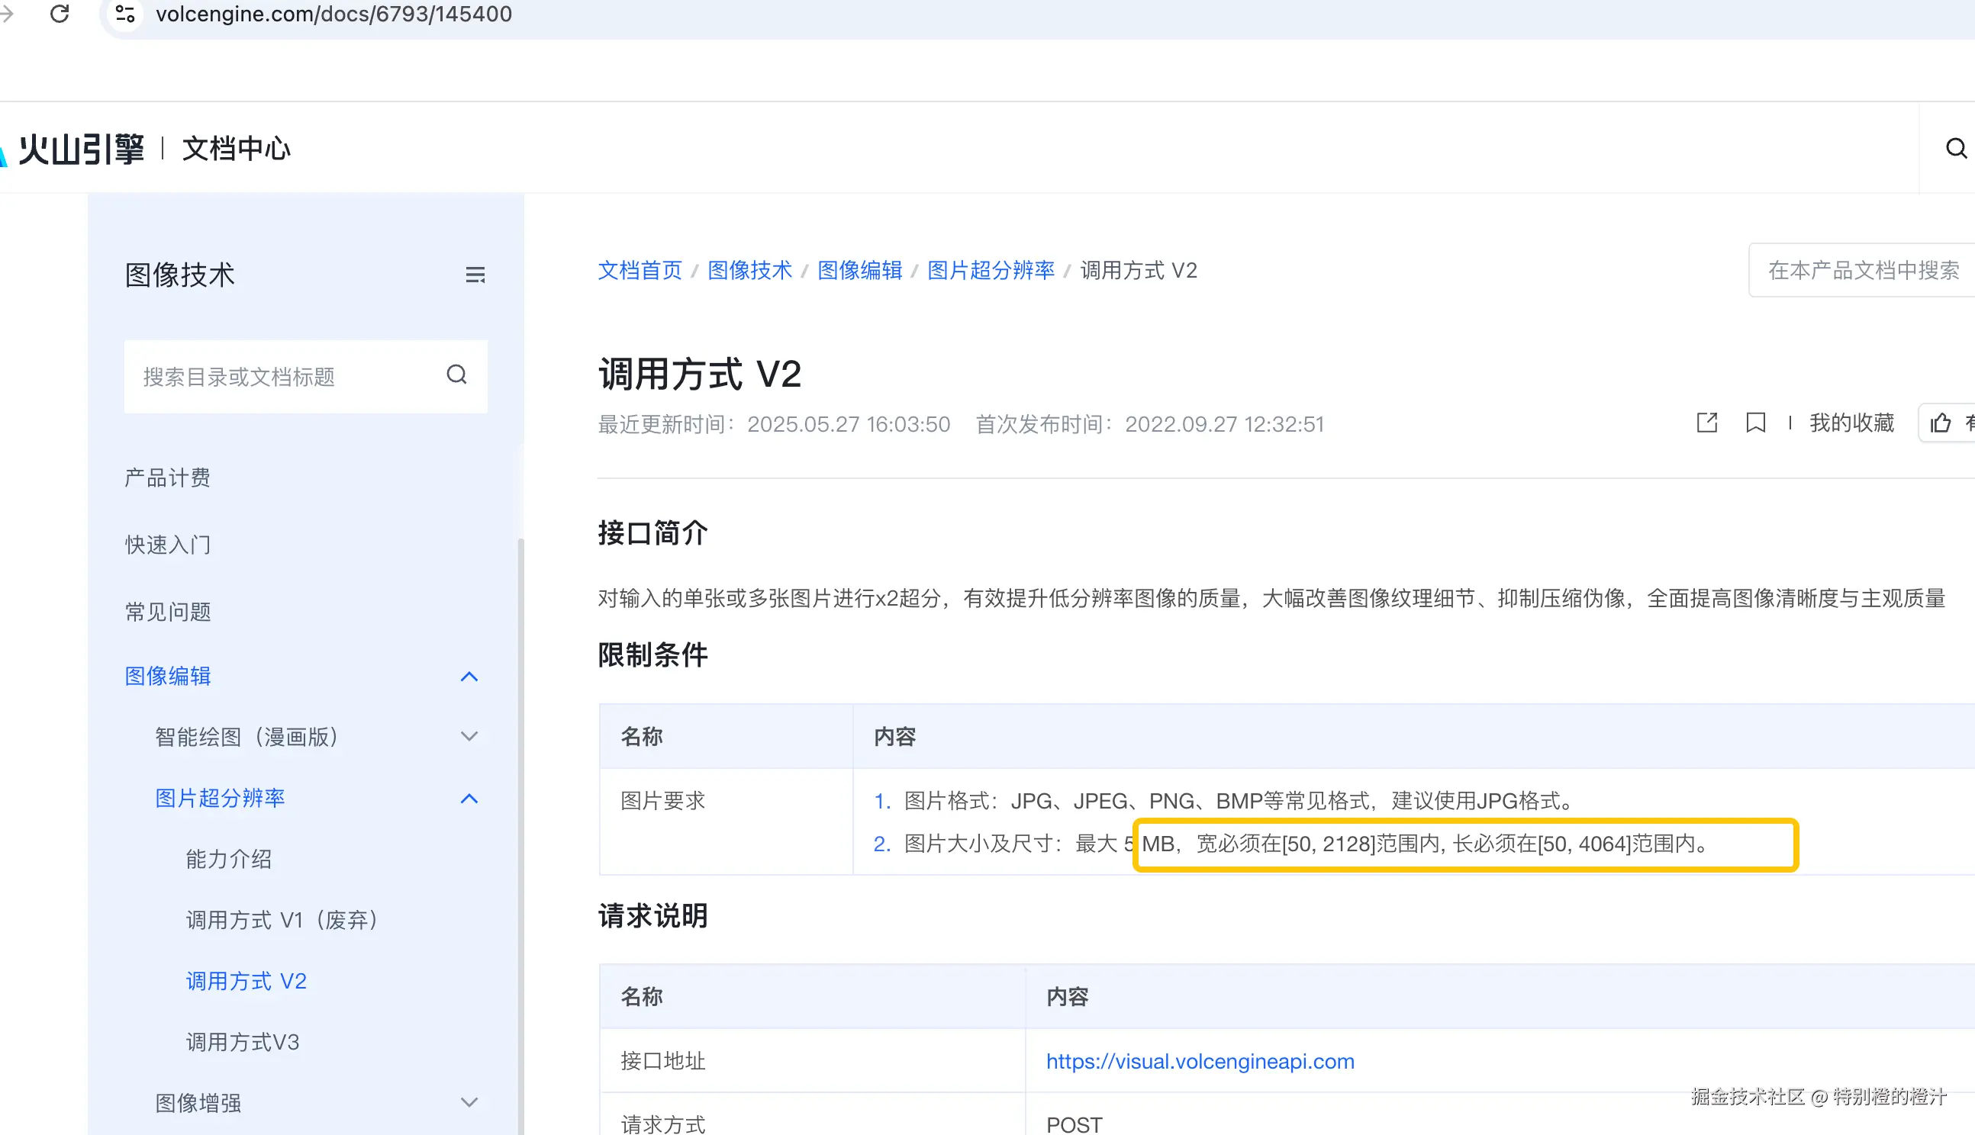Open the 能力介绍 sidebar item
The width and height of the screenshot is (1975, 1135).
tap(228, 858)
